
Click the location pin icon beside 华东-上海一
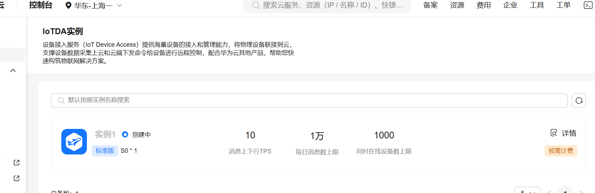pyautogui.click(x=68, y=6)
